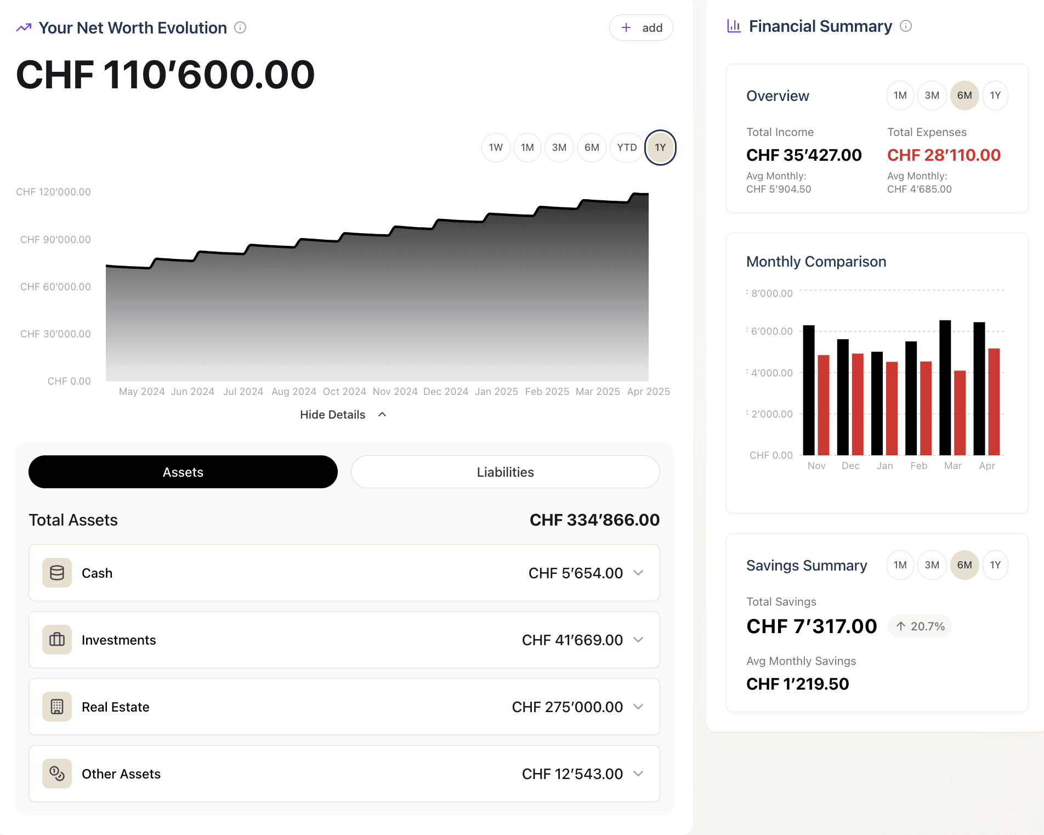Expand the Cash asset row chevron

pyautogui.click(x=638, y=573)
